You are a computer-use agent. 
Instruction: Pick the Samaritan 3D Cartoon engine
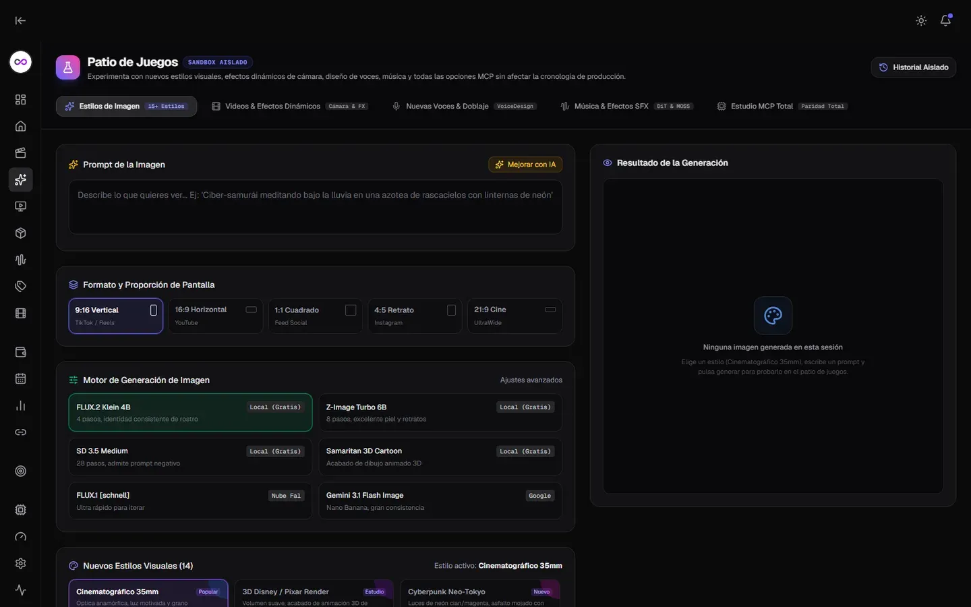[x=440, y=457]
